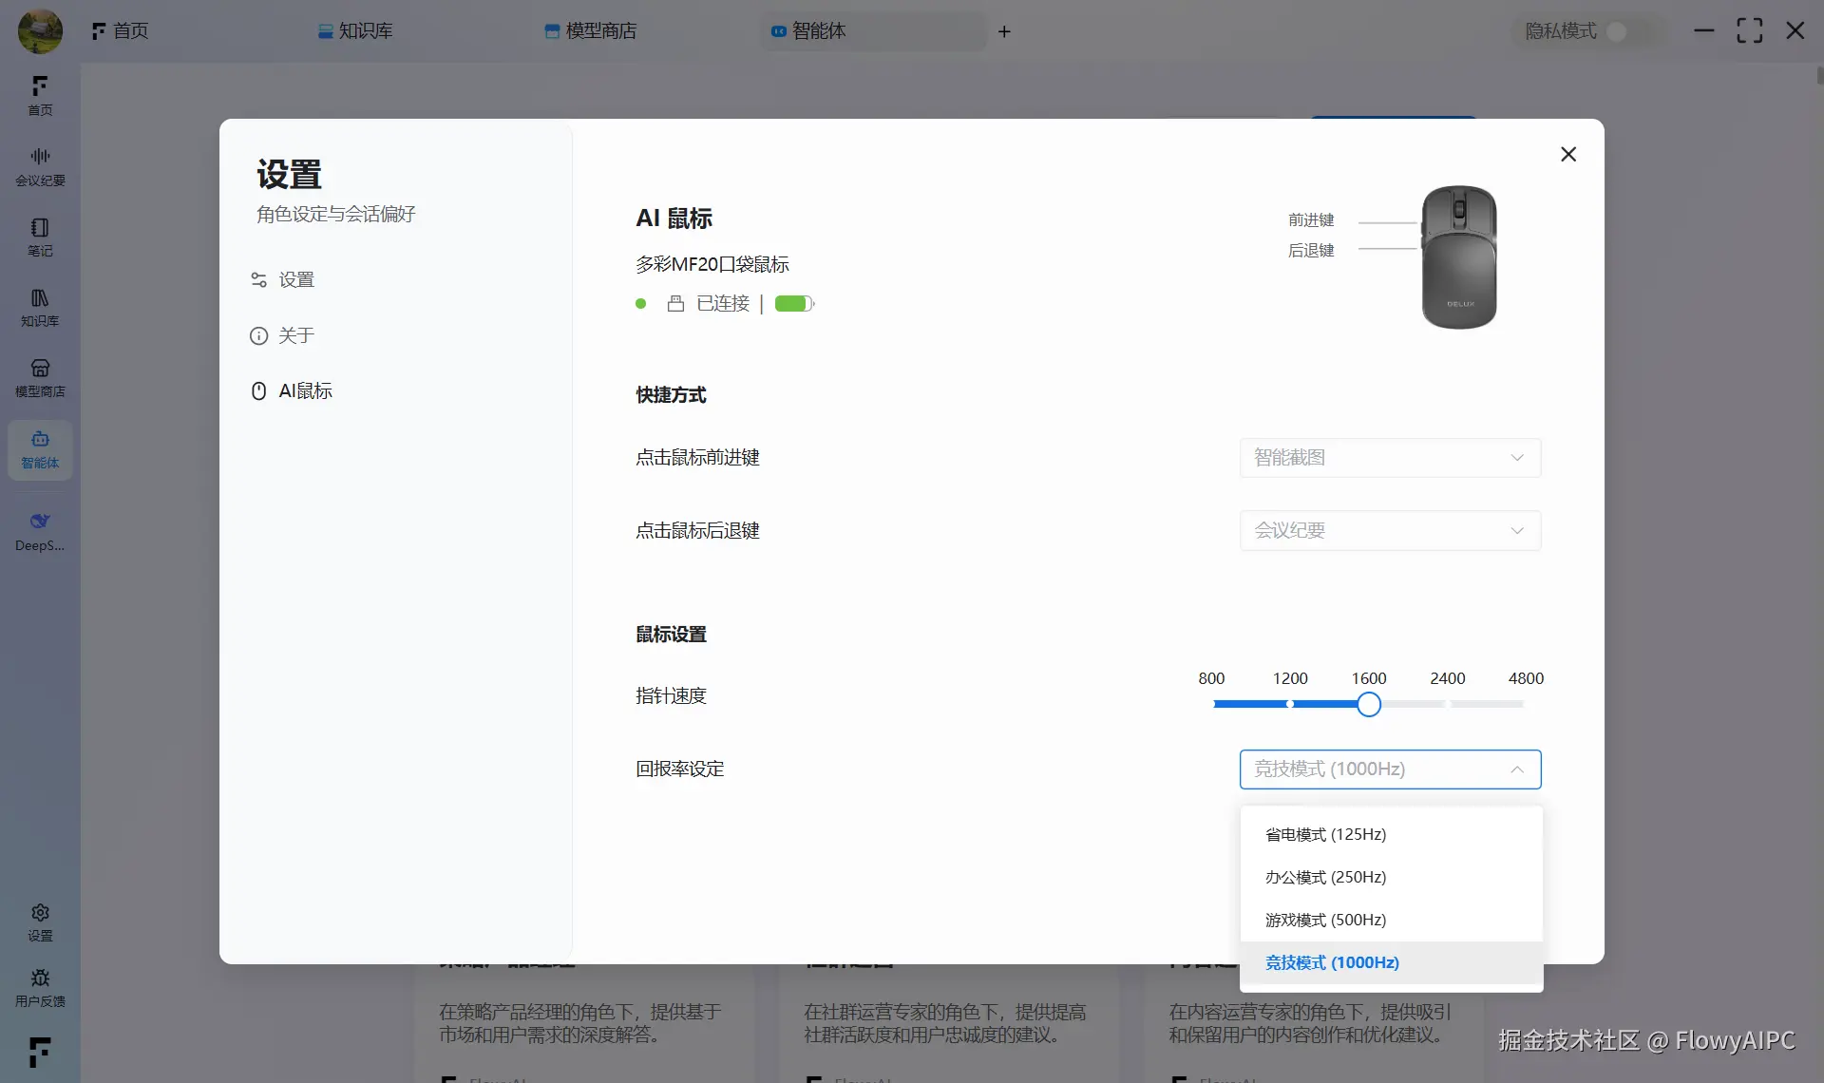Open Model Store (模型商店) sidebar icon
Viewport: 1824px width, 1083px height.
pos(40,377)
